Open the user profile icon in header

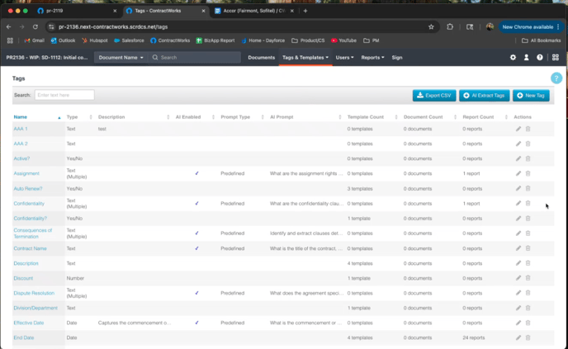(526, 58)
